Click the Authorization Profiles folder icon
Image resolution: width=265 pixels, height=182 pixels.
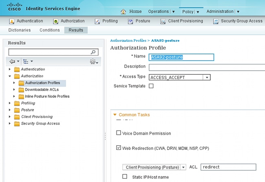[21, 83]
